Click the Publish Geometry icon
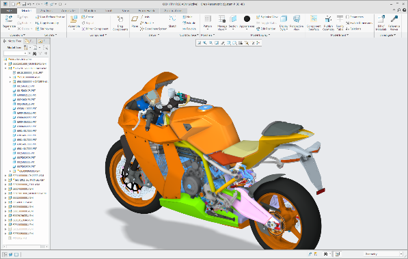The height and width of the screenshot is (259, 408). (328, 18)
